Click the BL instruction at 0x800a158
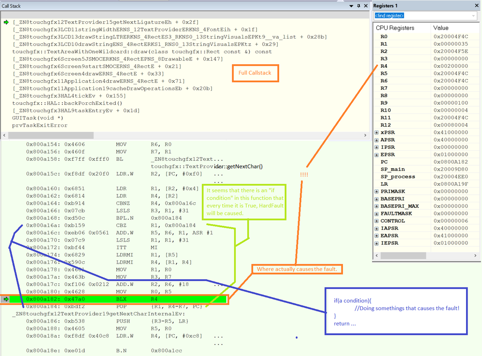This screenshot has width=482, height=356. pos(125,159)
